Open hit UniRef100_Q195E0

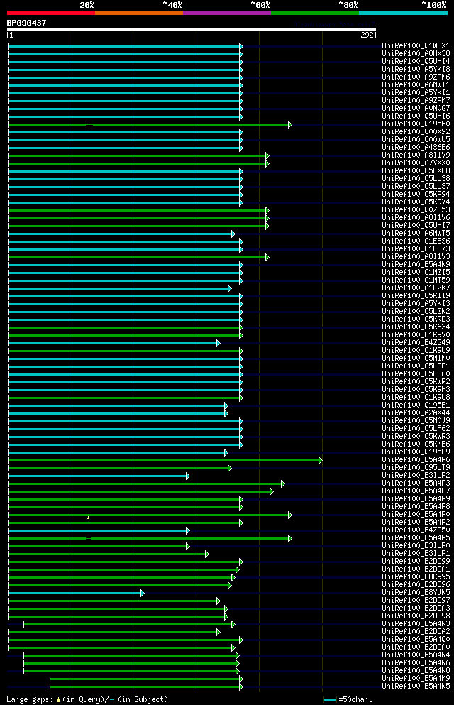coord(416,124)
